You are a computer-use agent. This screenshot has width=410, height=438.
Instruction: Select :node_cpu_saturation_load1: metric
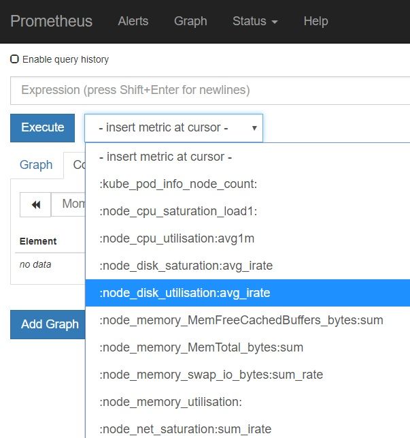(247, 211)
